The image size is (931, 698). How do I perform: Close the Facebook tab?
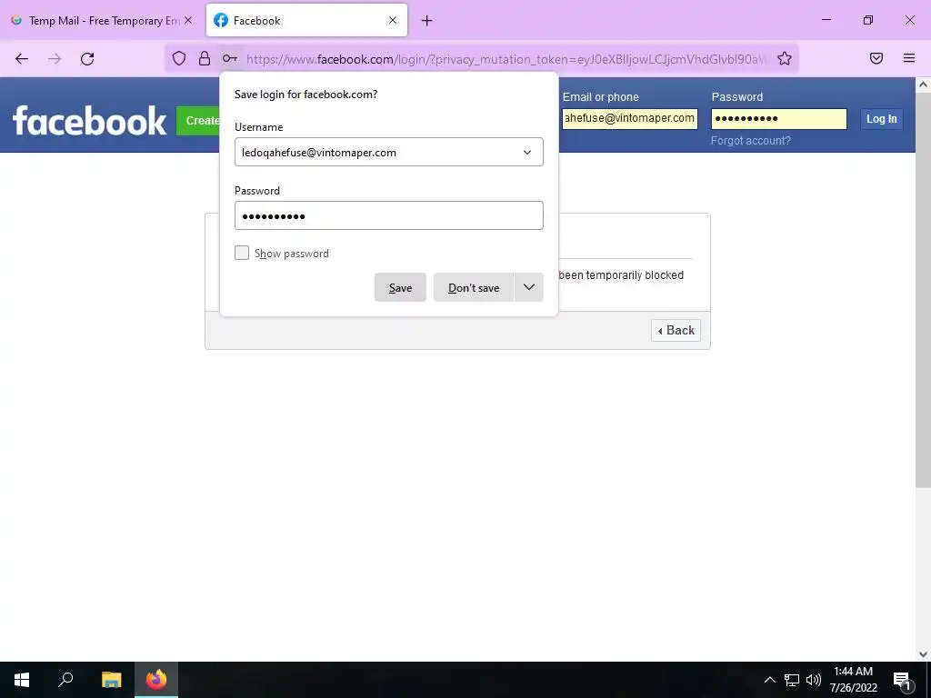pyautogui.click(x=393, y=20)
